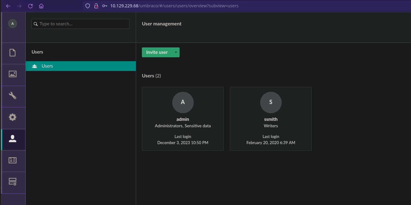Select the Users tree item
411x205 pixels.
pos(47,66)
